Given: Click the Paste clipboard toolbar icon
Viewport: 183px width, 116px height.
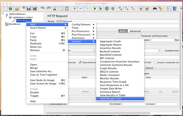Looking at the screenshot, I should click(67, 9).
